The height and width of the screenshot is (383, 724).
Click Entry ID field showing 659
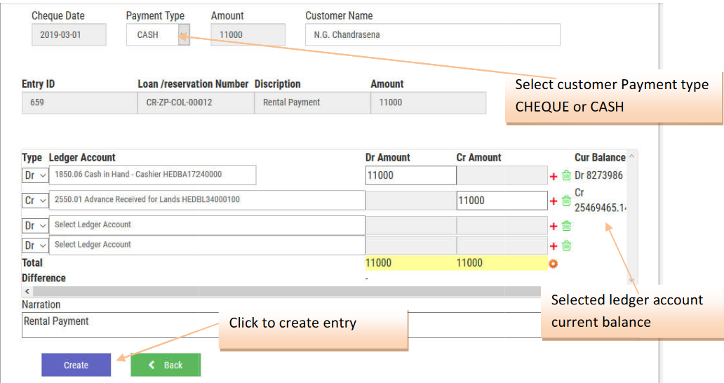pyautogui.click(x=79, y=102)
